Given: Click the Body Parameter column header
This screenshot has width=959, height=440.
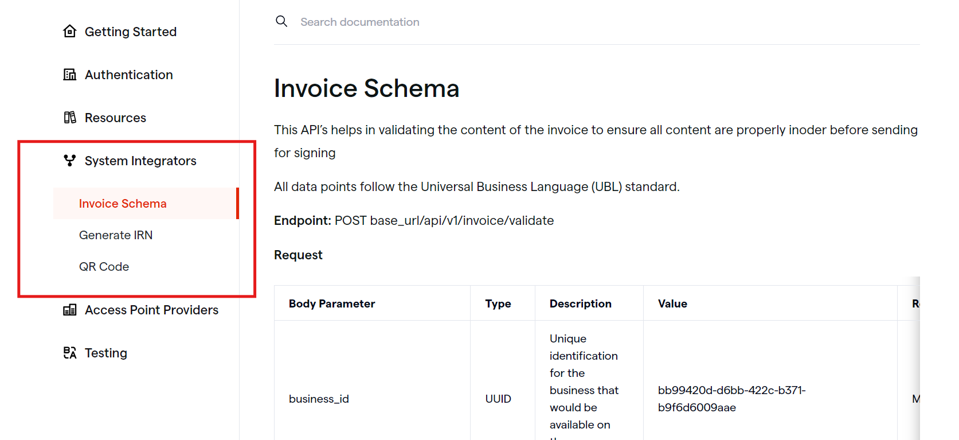Looking at the screenshot, I should [x=332, y=303].
